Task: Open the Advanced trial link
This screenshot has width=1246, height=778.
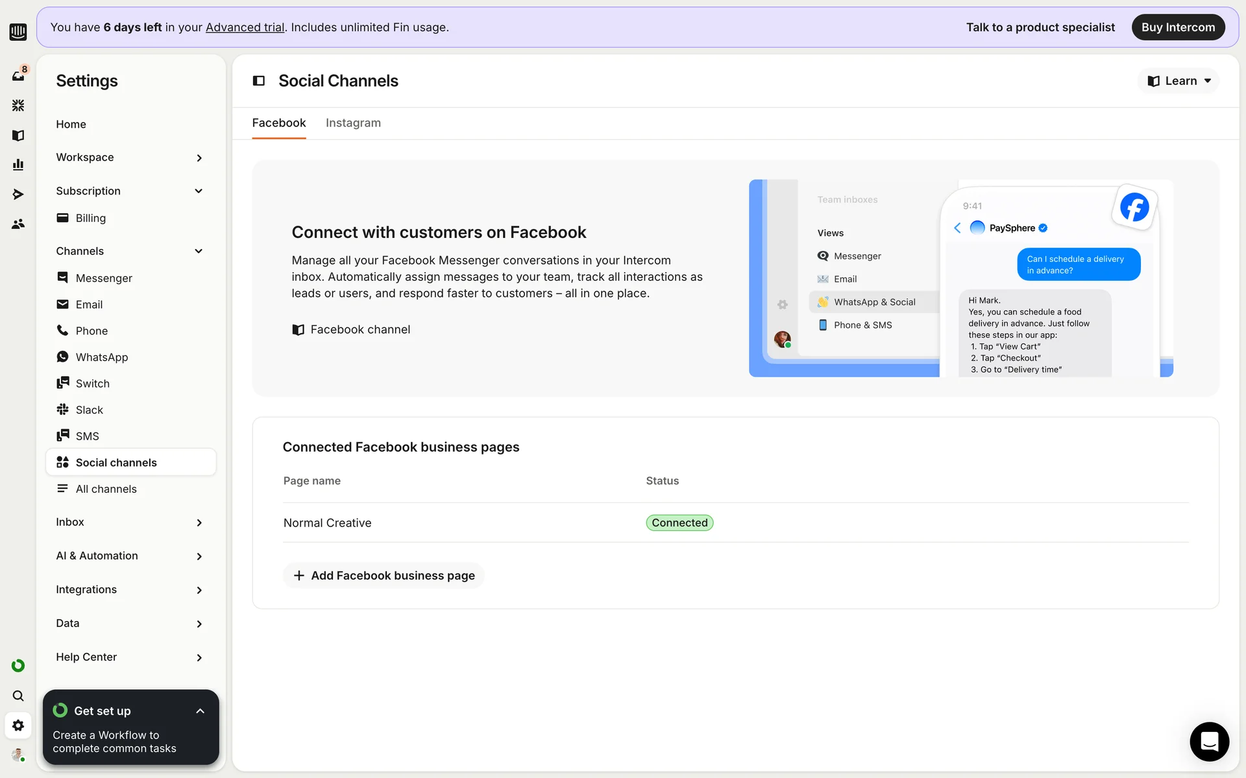Action: point(245,27)
